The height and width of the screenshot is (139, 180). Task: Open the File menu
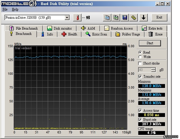click(5, 9)
